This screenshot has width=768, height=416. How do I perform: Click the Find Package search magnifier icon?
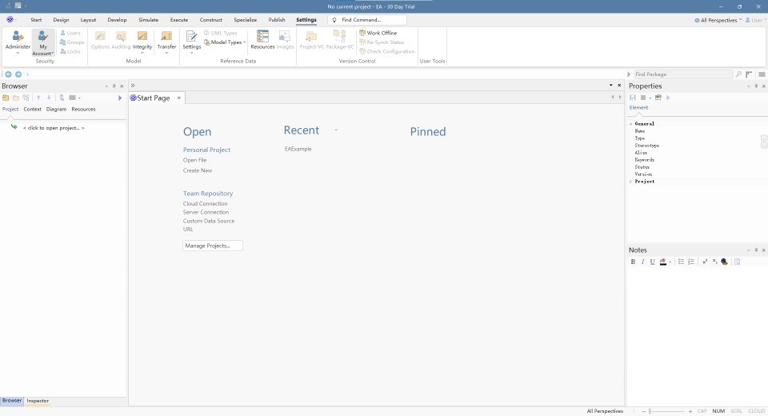[x=738, y=74]
